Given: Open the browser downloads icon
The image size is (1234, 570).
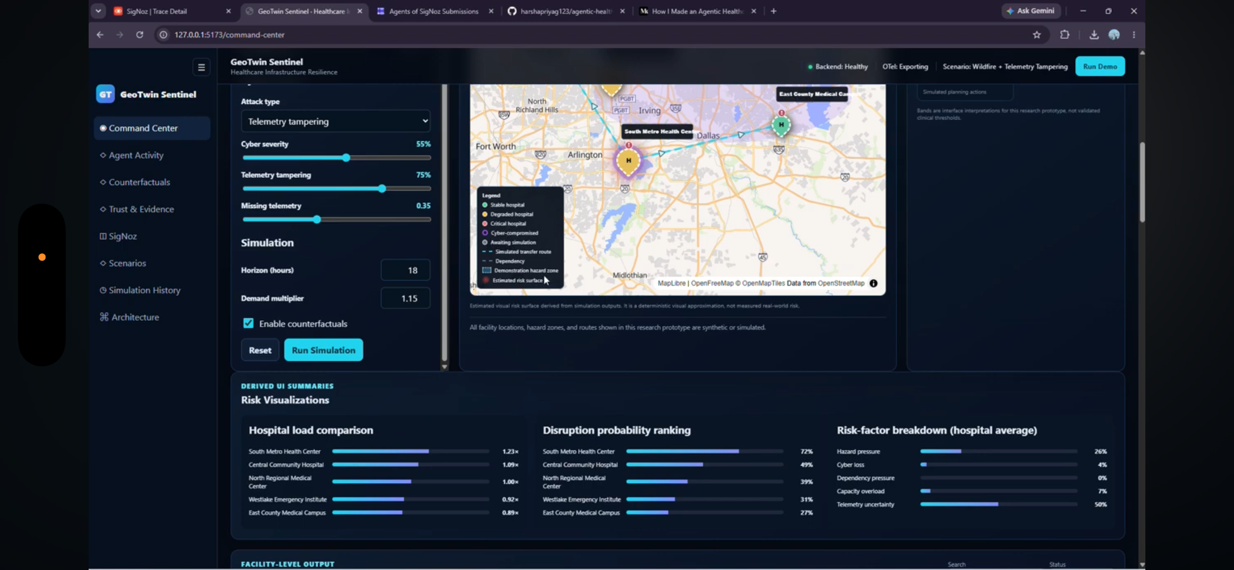Looking at the screenshot, I should (x=1094, y=34).
